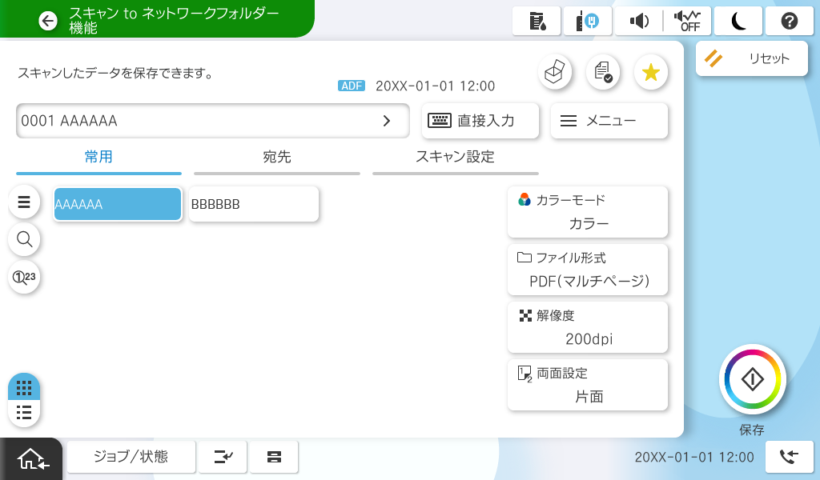Switch to the 宛先 tab
This screenshot has width=820, height=480.
click(277, 158)
